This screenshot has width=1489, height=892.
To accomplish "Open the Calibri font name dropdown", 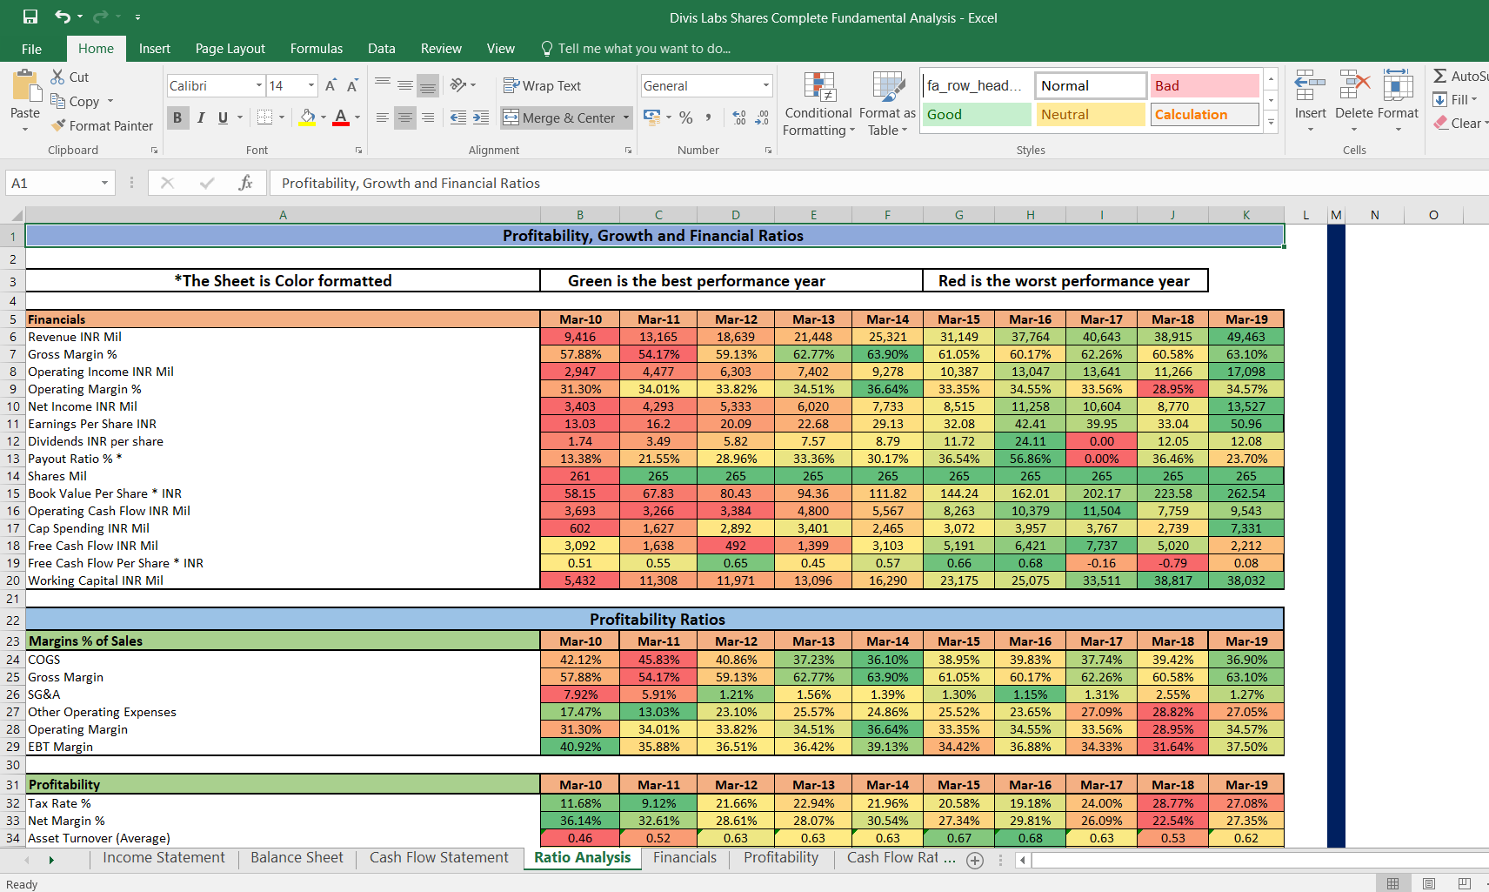I will [x=259, y=85].
